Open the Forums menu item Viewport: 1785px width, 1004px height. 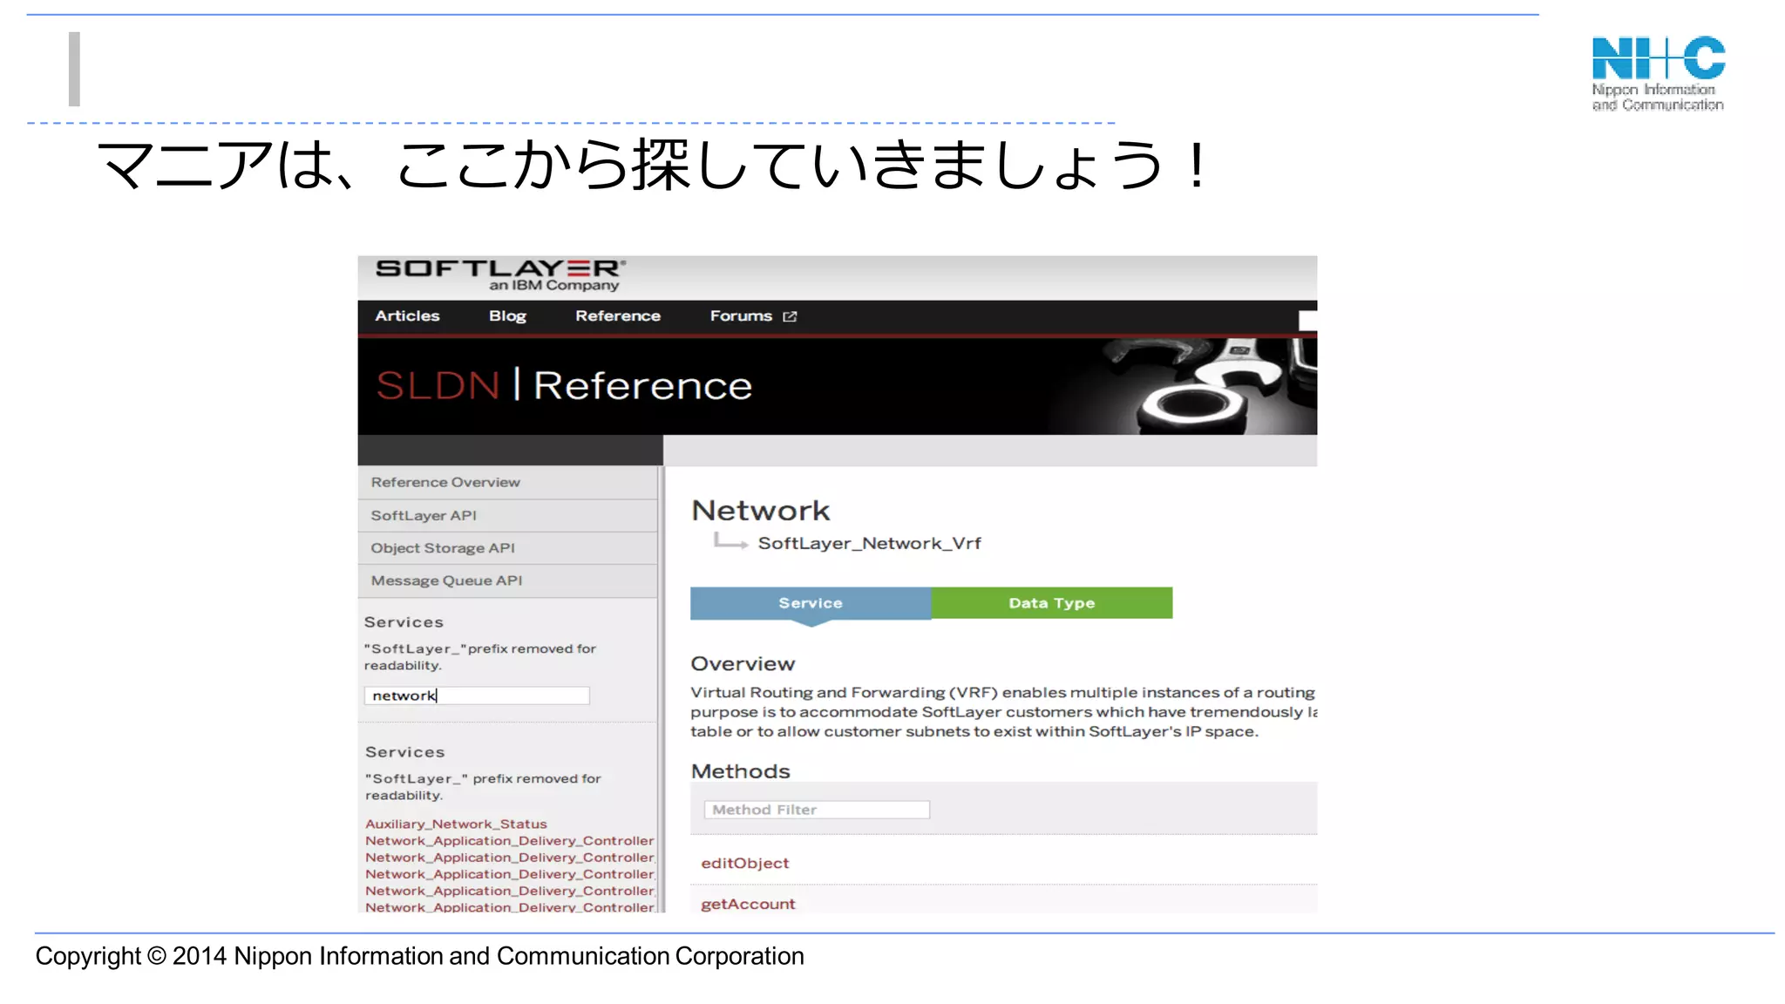pos(741,315)
